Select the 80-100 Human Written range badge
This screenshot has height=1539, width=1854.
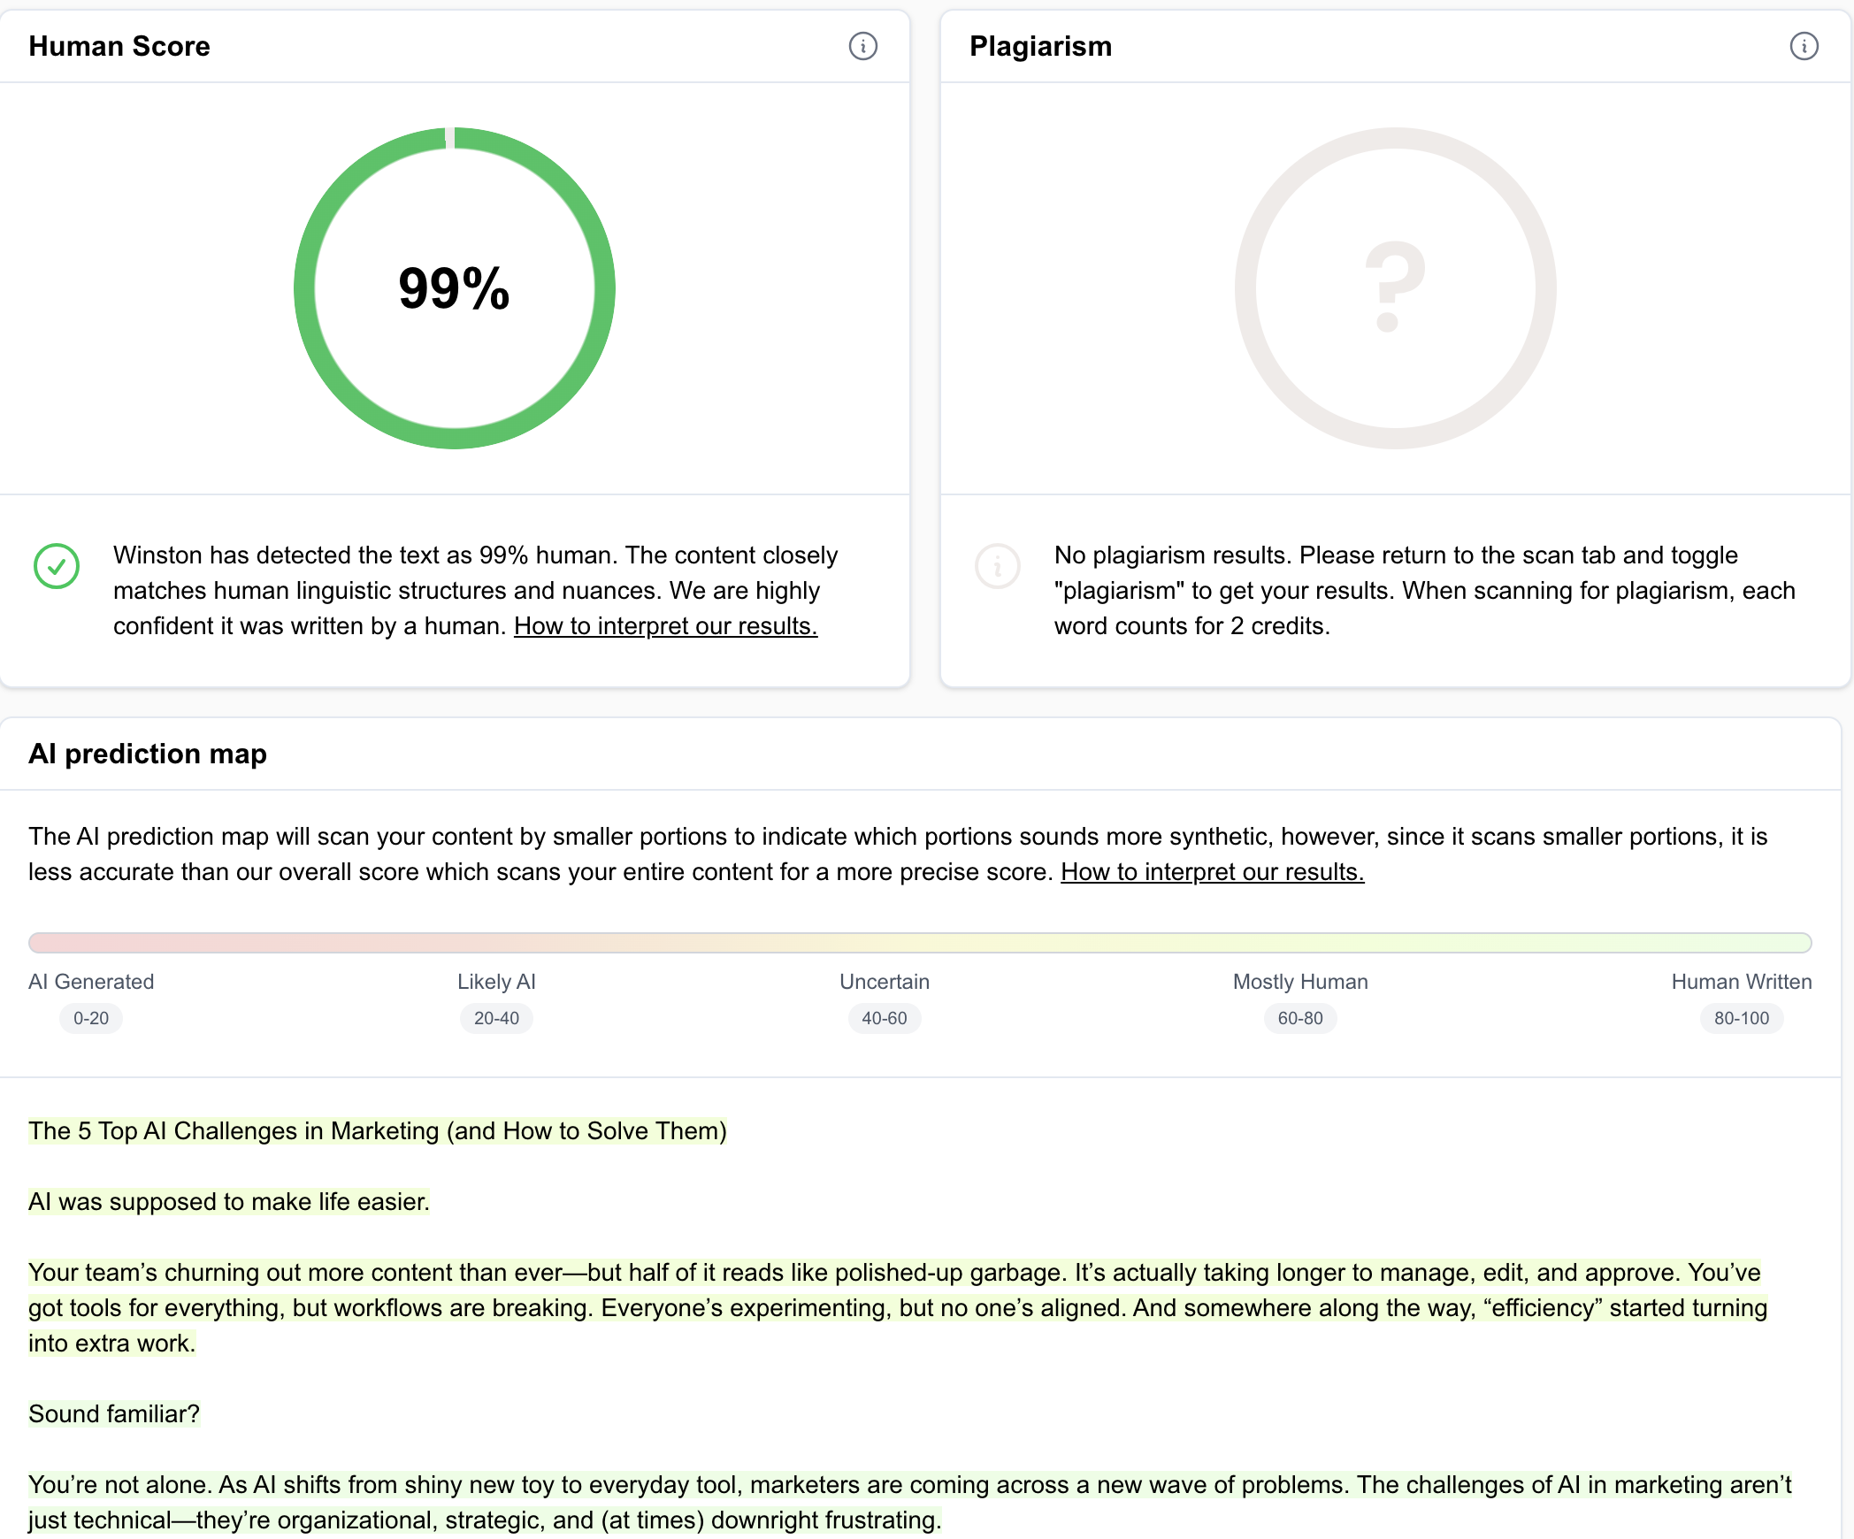click(1742, 1018)
